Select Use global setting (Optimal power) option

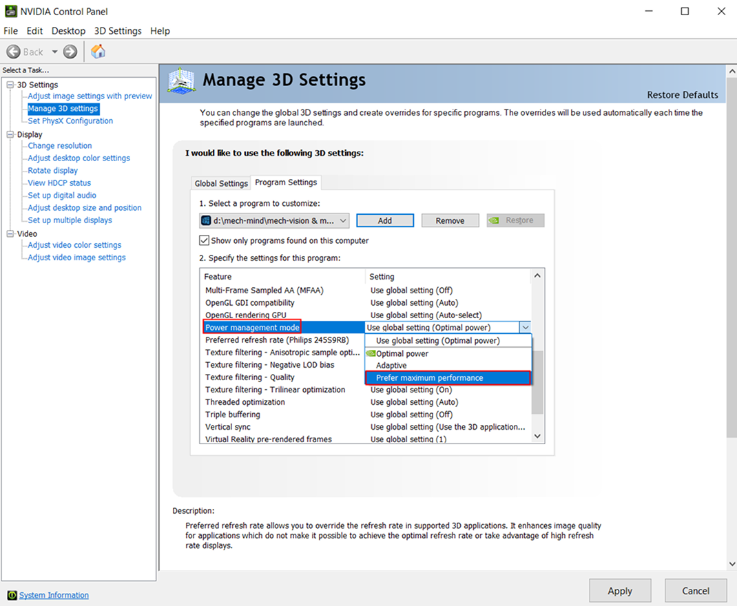click(x=448, y=341)
